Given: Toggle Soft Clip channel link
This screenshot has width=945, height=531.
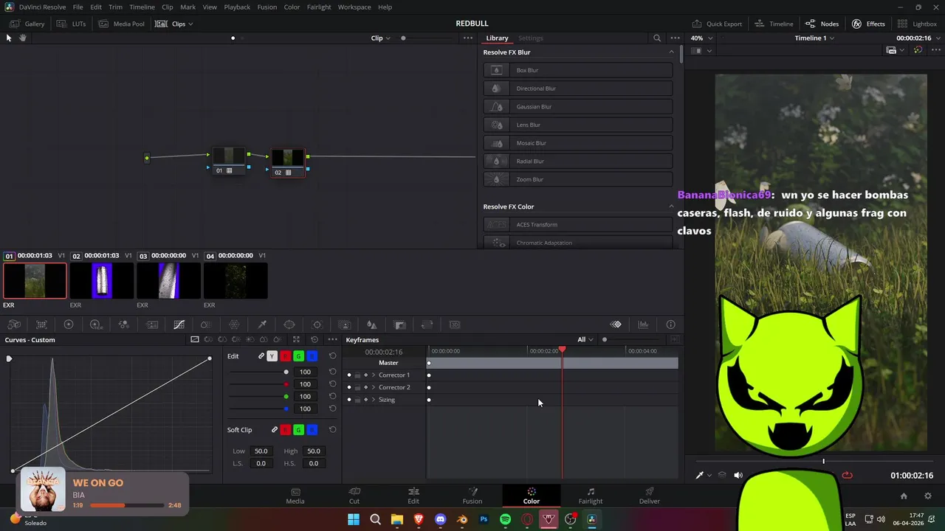Looking at the screenshot, I should click(274, 430).
